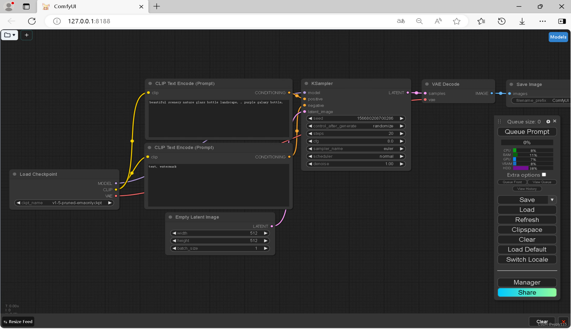Screen dimensions: 571x329
Task: Increase the cfg value with right arrow
Action: point(402,141)
